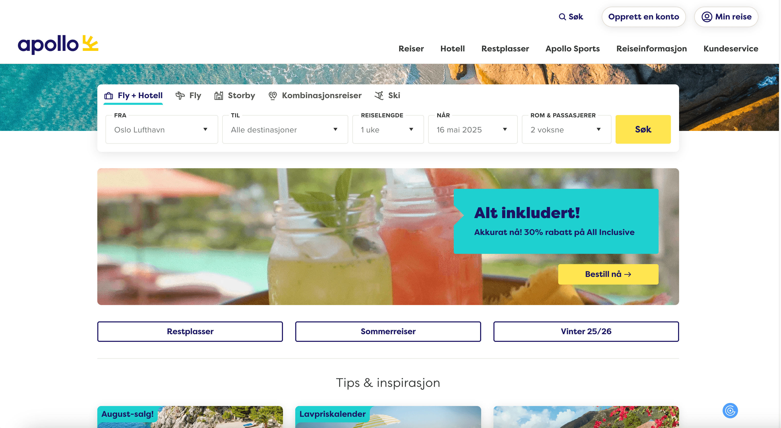Screen dimensions: 781x428
Task: Click the Fly + Hotell suitcase icon
Action: [x=109, y=96]
